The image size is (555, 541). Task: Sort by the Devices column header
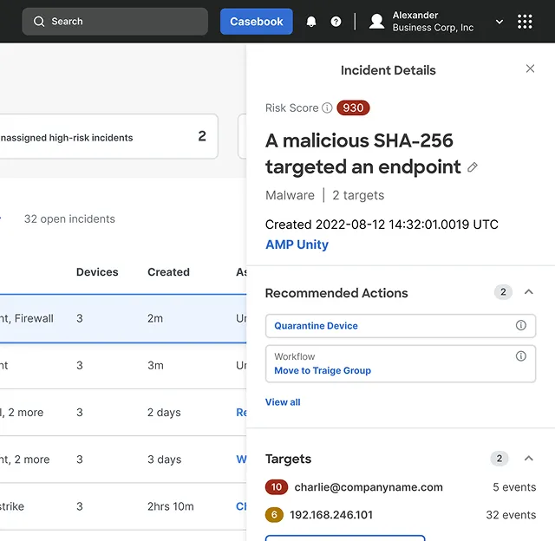(x=97, y=272)
